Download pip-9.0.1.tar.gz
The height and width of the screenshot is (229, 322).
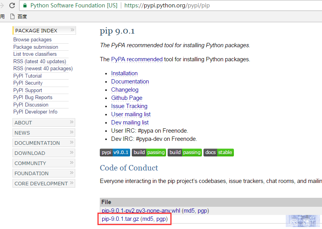pos(120,219)
